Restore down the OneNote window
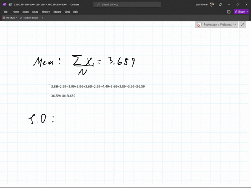Screen dimensions: 251x188 point(237,4)
